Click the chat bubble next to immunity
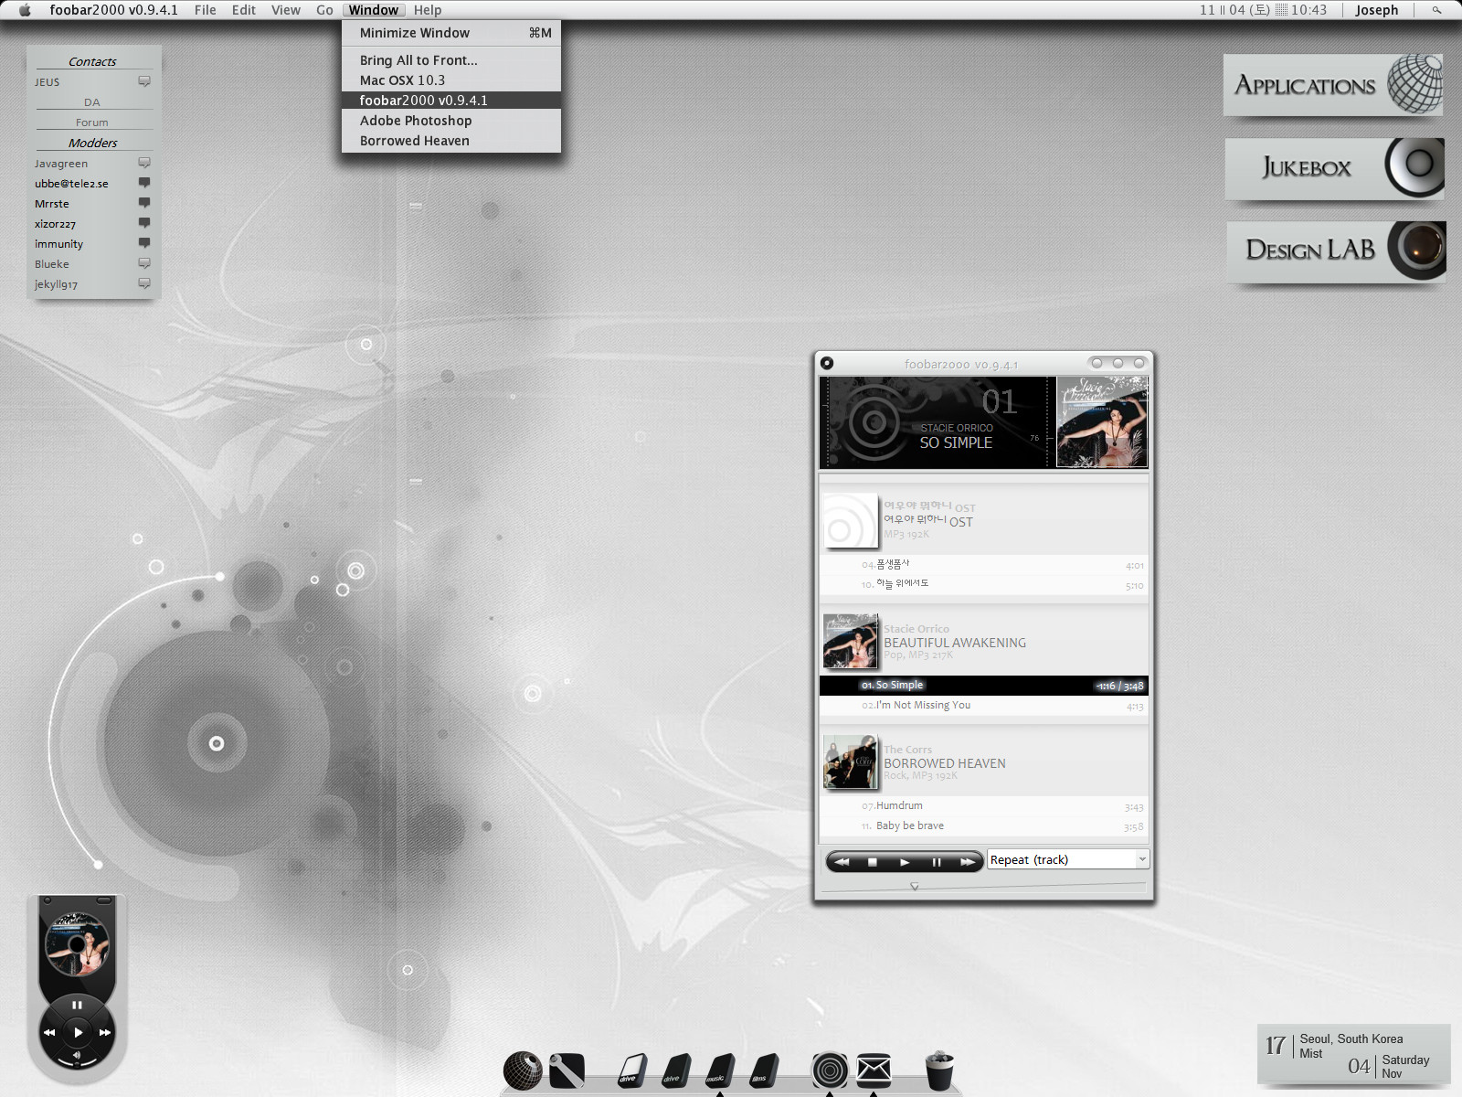Image resolution: width=1462 pixels, height=1097 pixels. coord(144,243)
